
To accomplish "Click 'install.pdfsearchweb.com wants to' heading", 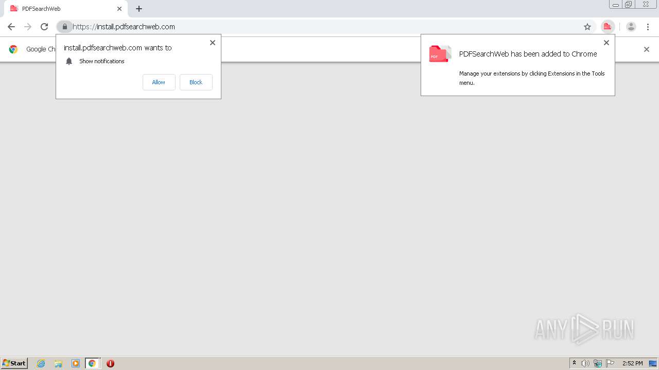I will 118,48.
